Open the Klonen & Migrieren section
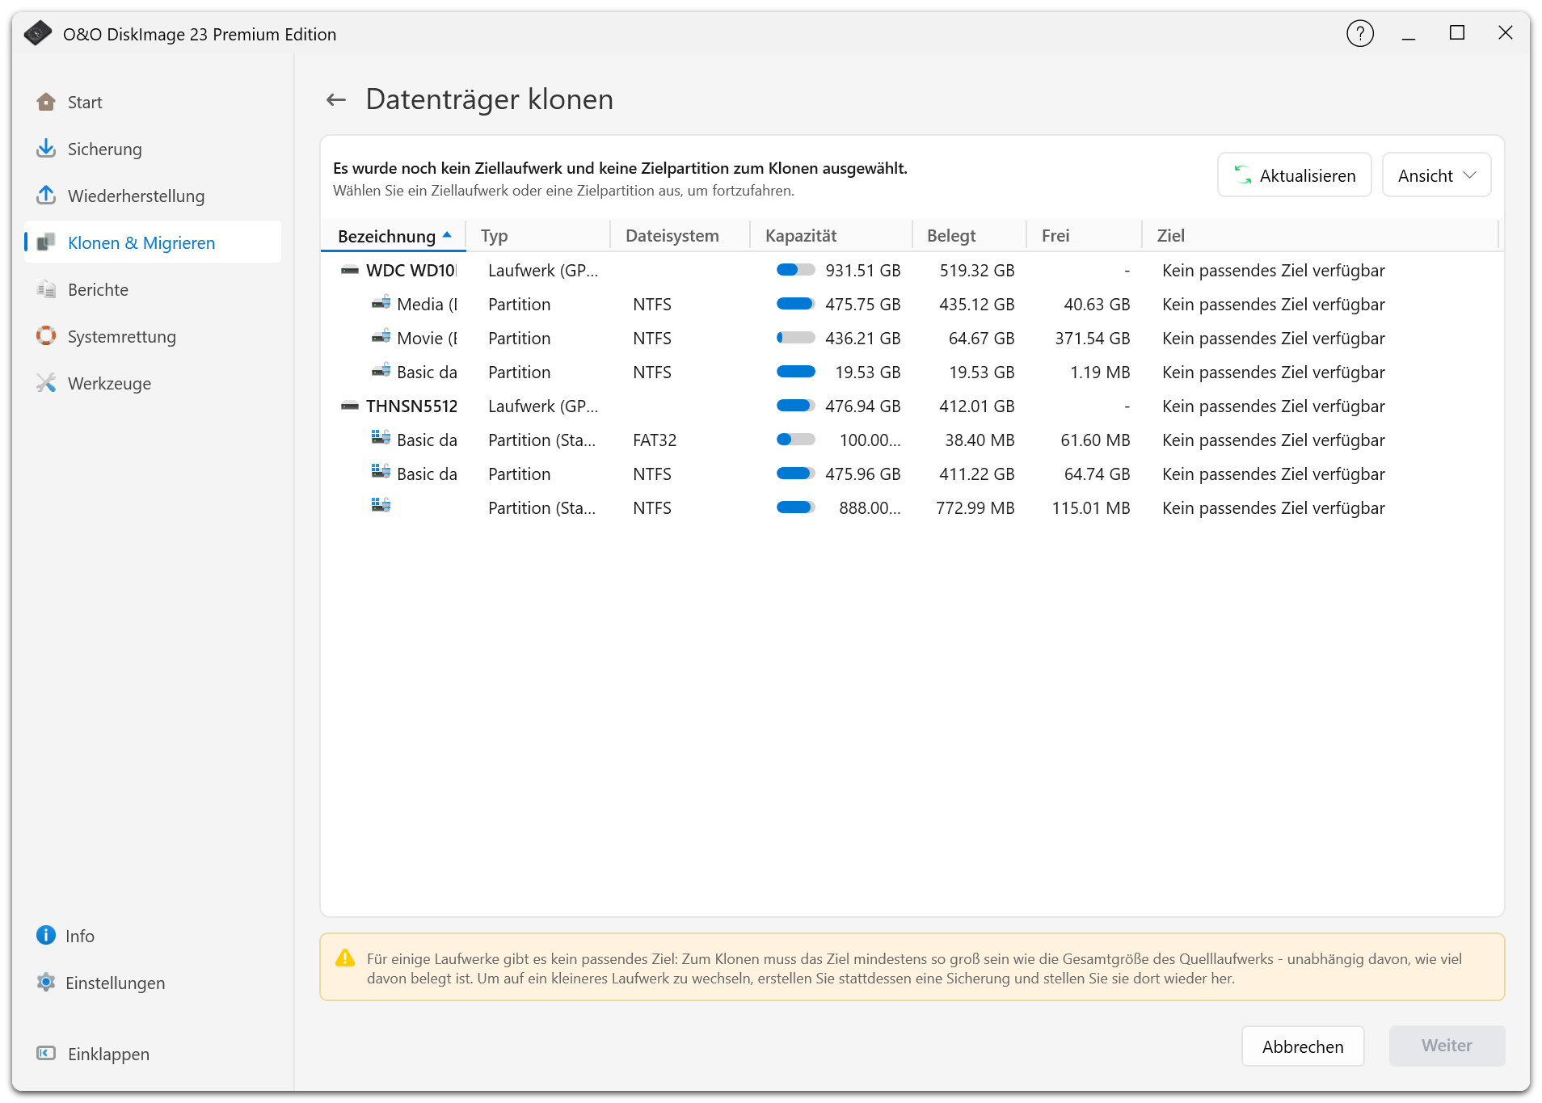 tap(153, 242)
